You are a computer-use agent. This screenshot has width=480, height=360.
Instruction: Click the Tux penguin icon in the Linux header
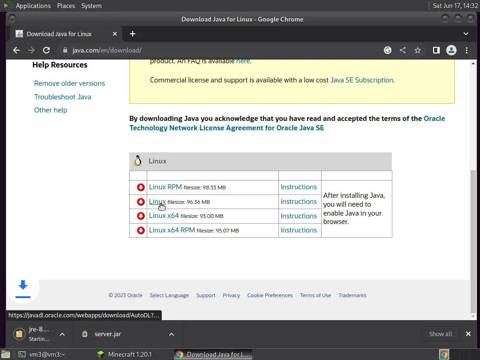(138, 161)
